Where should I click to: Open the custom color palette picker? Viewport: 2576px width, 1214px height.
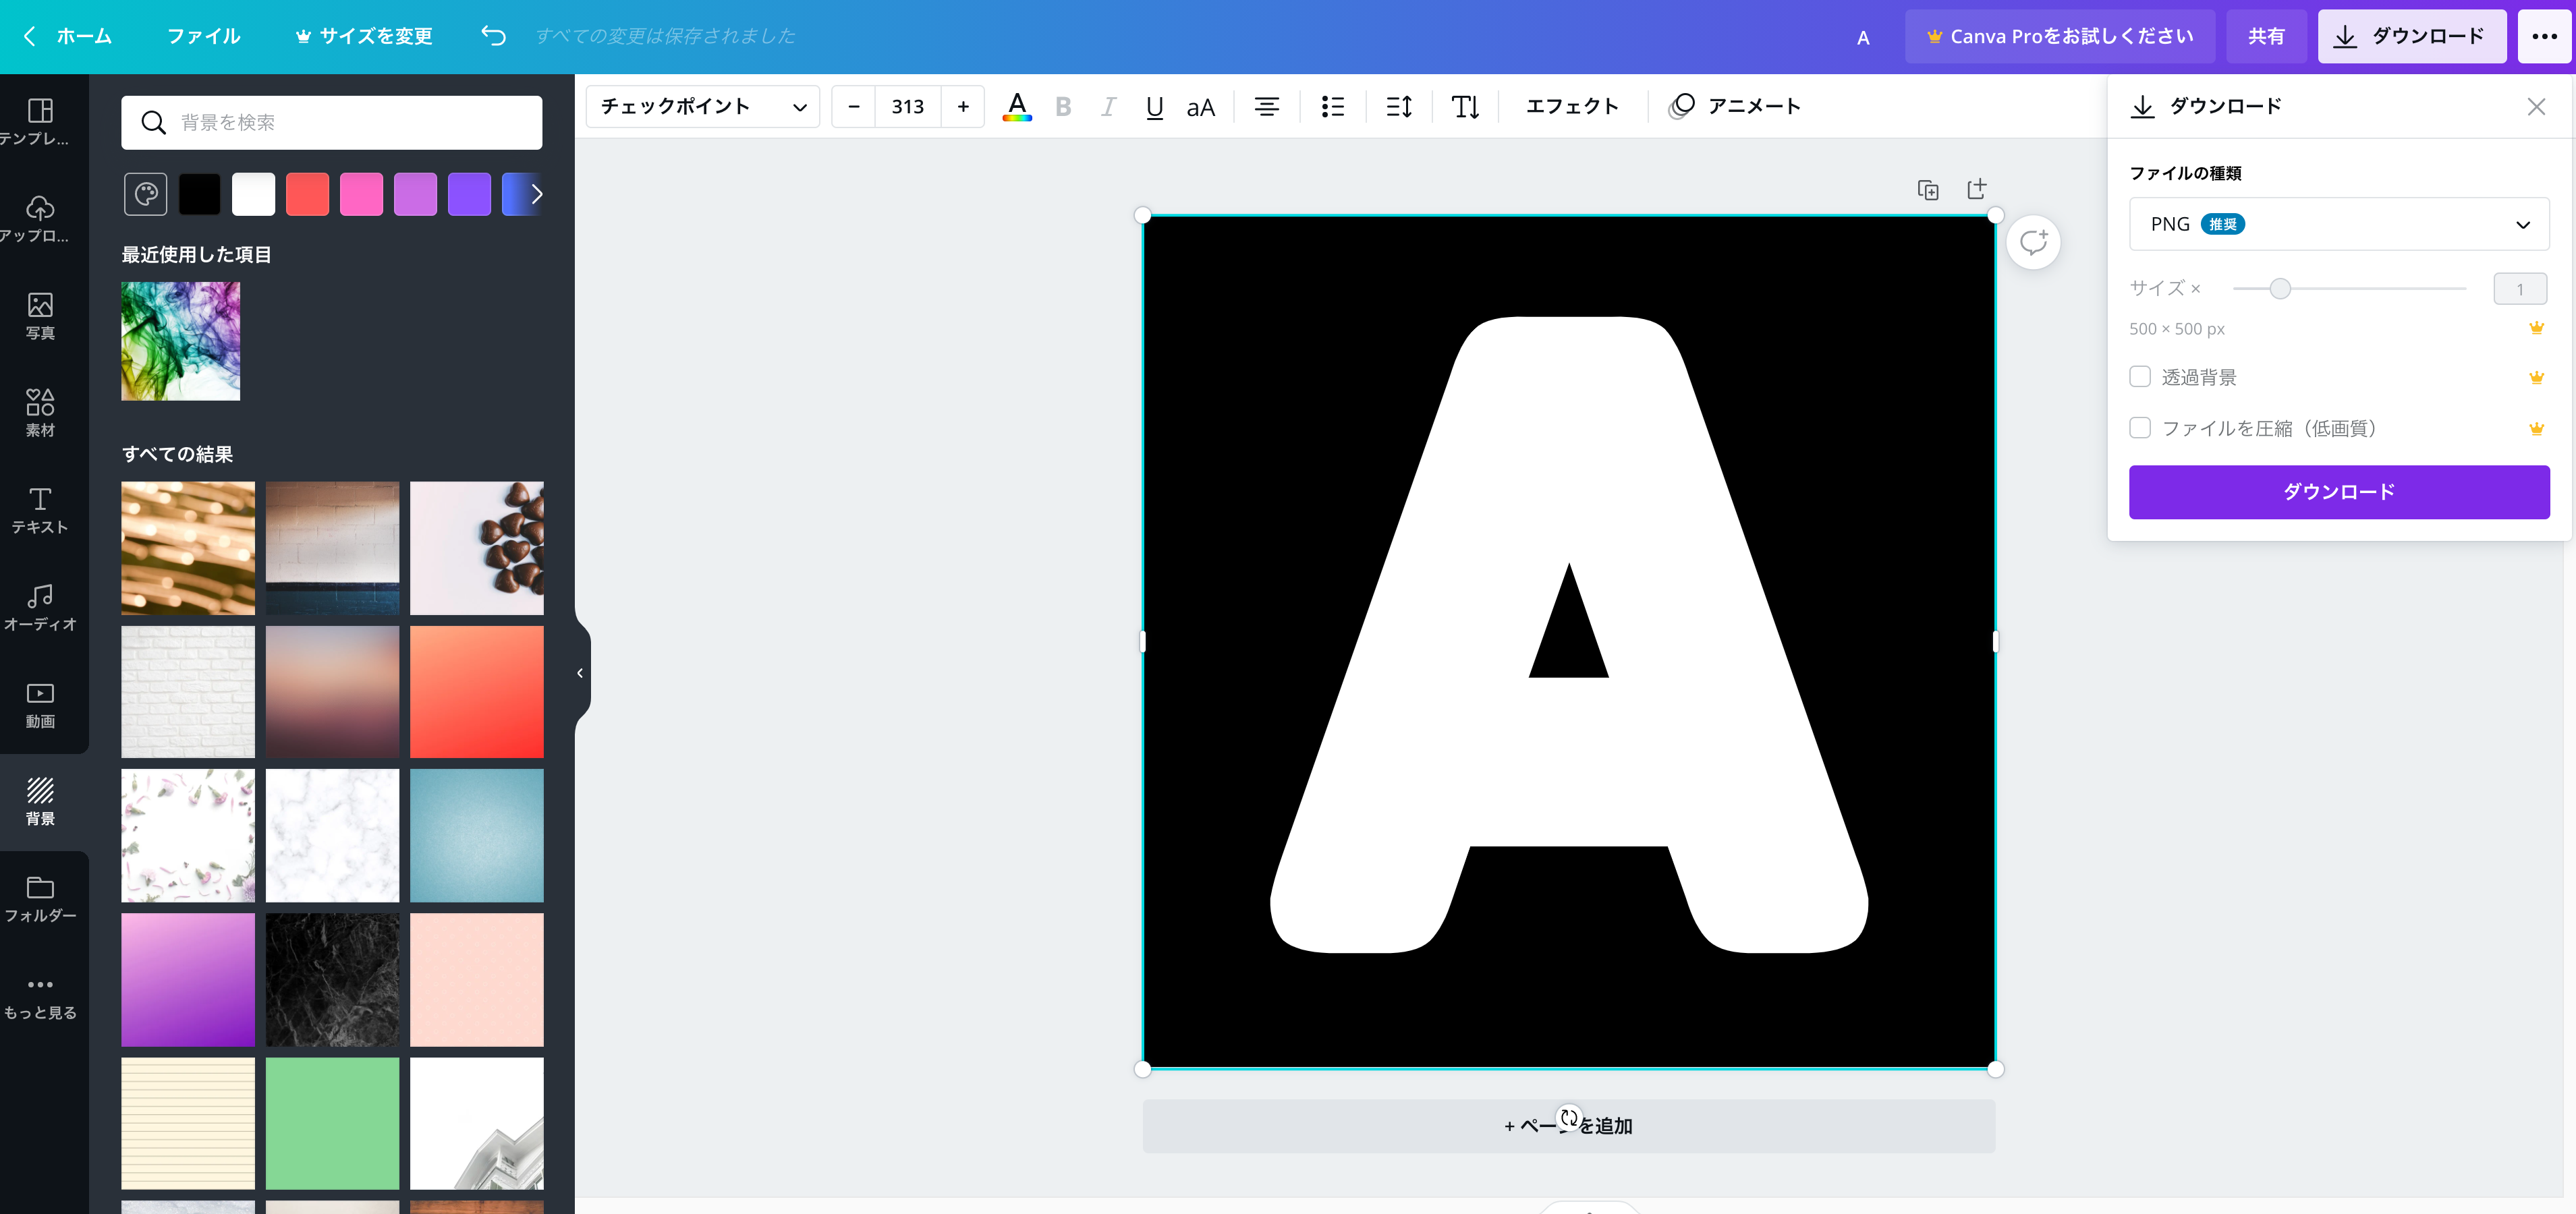pos(145,194)
